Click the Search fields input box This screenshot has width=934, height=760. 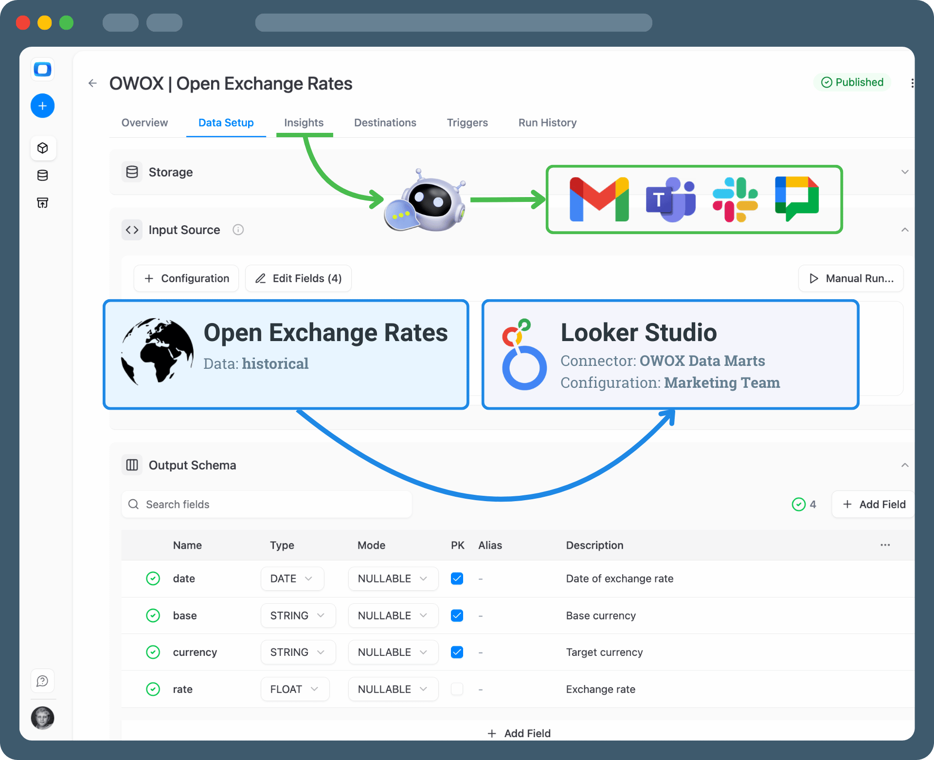tap(267, 504)
